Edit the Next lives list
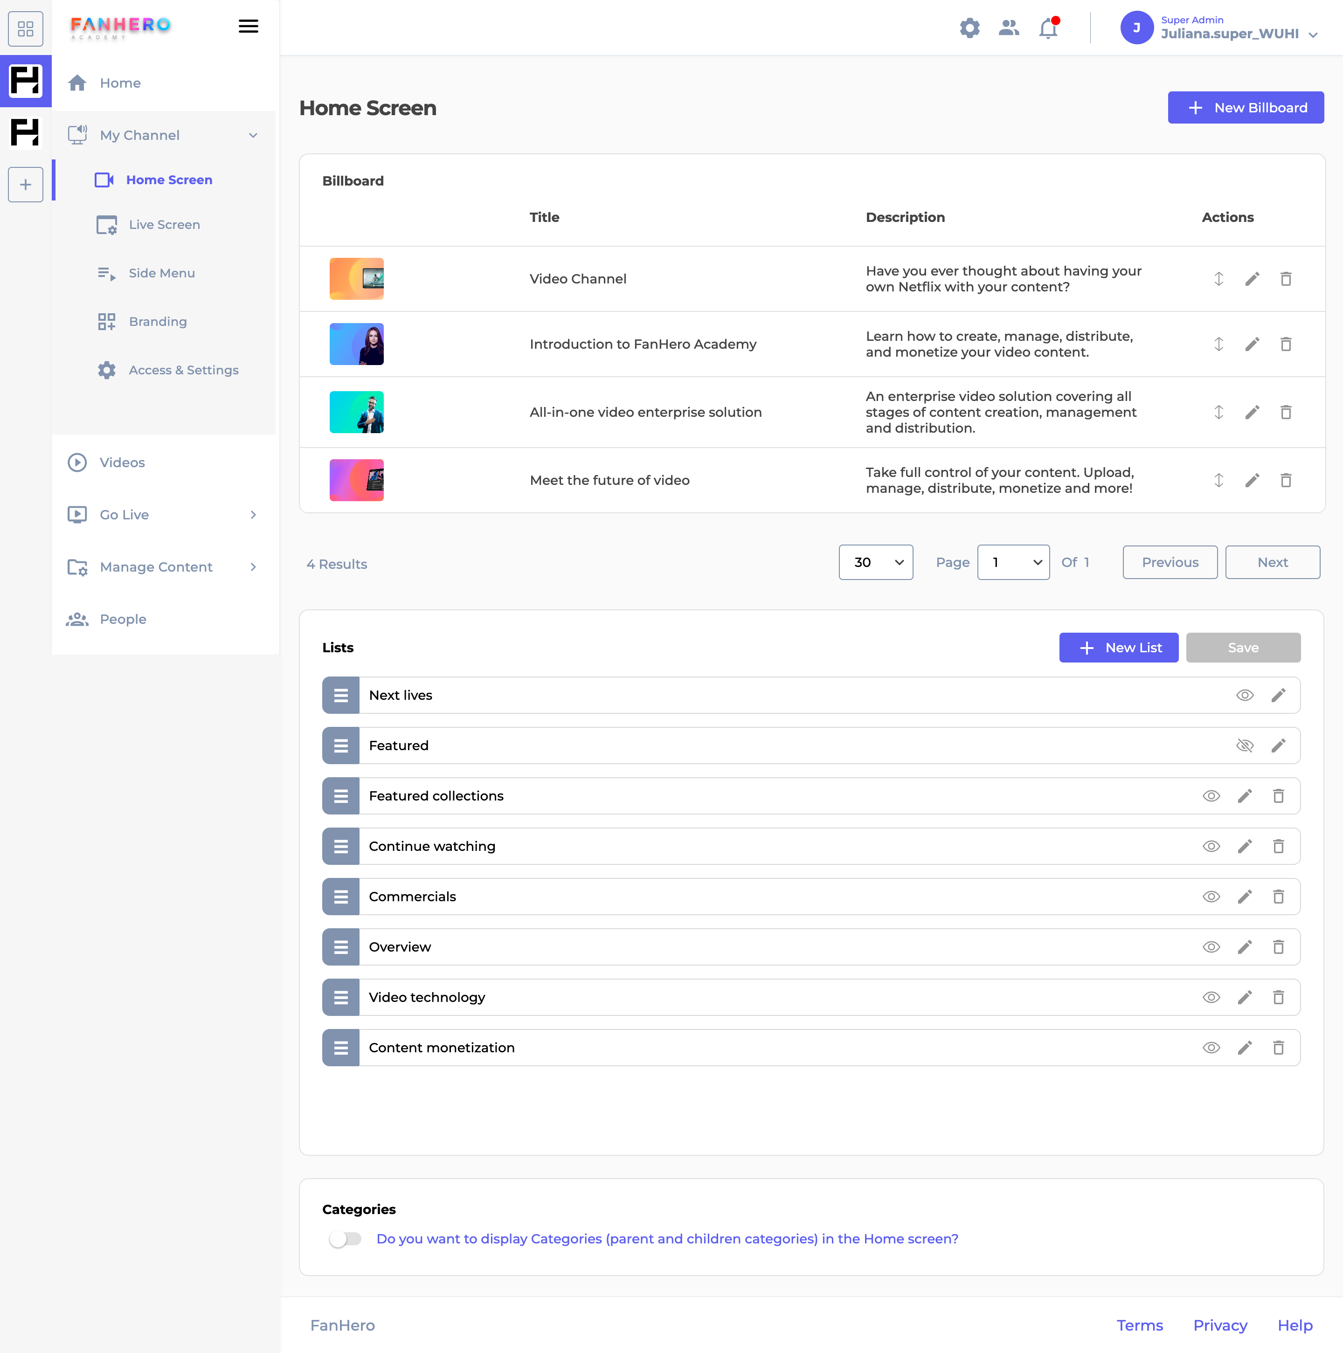 click(x=1279, y=695)
